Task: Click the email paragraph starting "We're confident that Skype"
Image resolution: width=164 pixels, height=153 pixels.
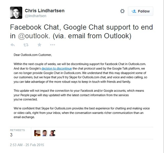Action: pos(82,112)
